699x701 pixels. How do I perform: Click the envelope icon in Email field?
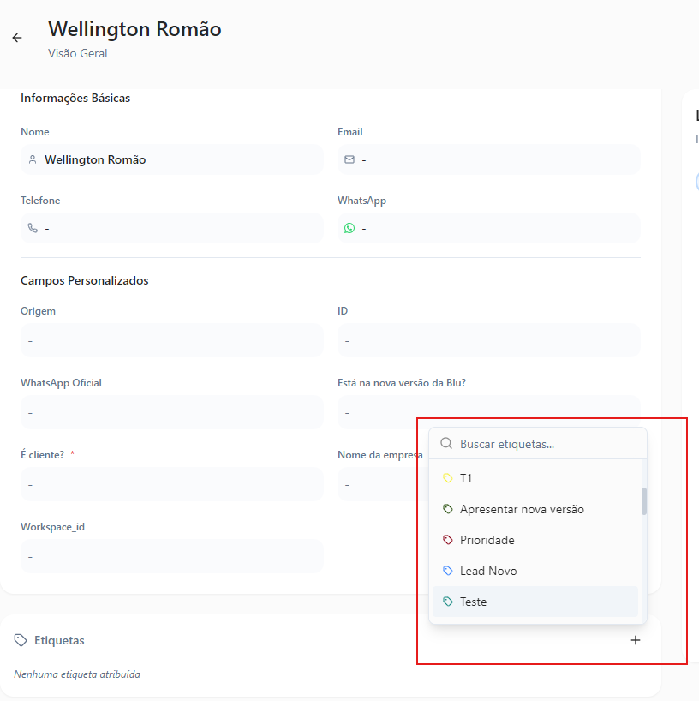[349, 159]
